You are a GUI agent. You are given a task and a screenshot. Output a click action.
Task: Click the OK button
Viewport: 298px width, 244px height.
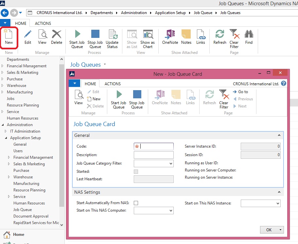[x=269, y=230]
